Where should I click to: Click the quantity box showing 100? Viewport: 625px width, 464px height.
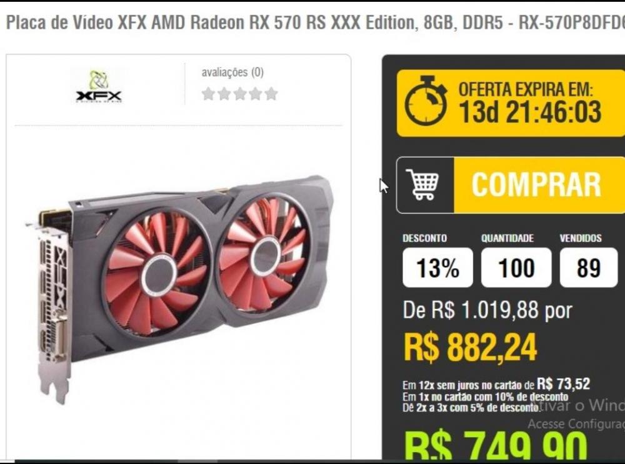coord(516,267)
